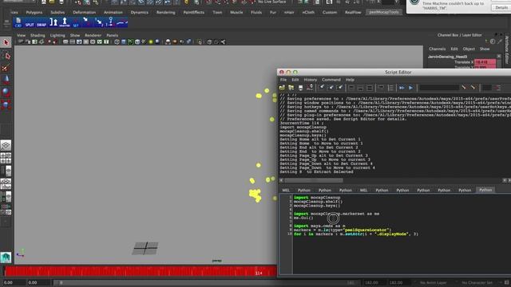Open Script Editor Help menu
The height and width of the screenshot is (287, 511).
coord(350,80)
